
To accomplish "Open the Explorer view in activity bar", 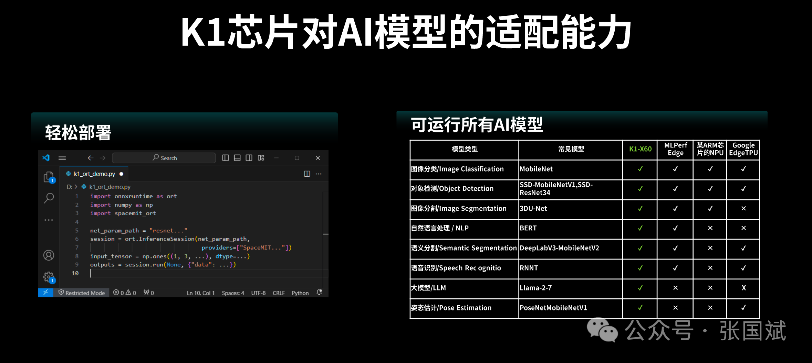I will [49, 177].
